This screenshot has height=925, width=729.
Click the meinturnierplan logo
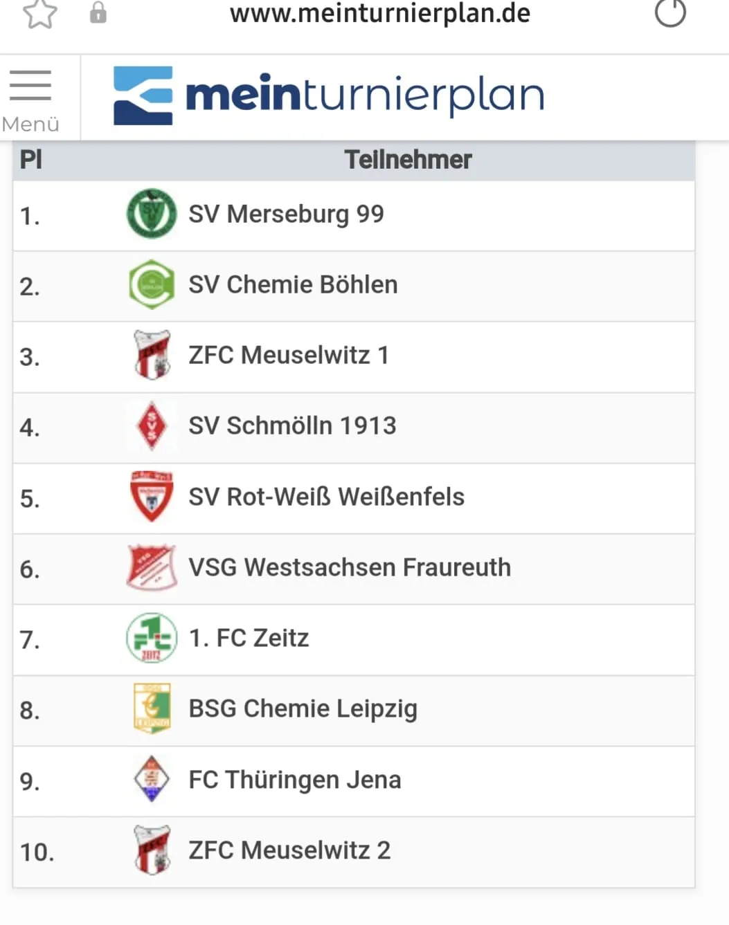click(x=329, y=95)
